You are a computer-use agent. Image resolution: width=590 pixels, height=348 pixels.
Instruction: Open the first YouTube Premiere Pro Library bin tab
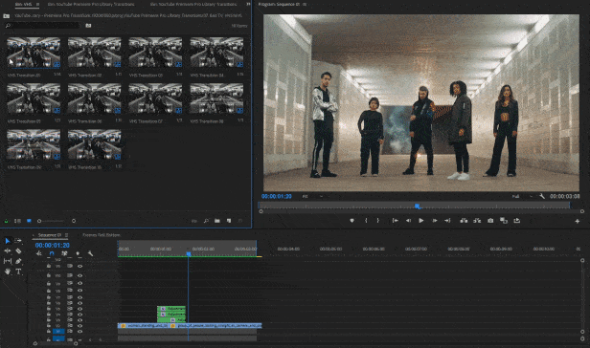pyautogui.click(x=91, y=5)
